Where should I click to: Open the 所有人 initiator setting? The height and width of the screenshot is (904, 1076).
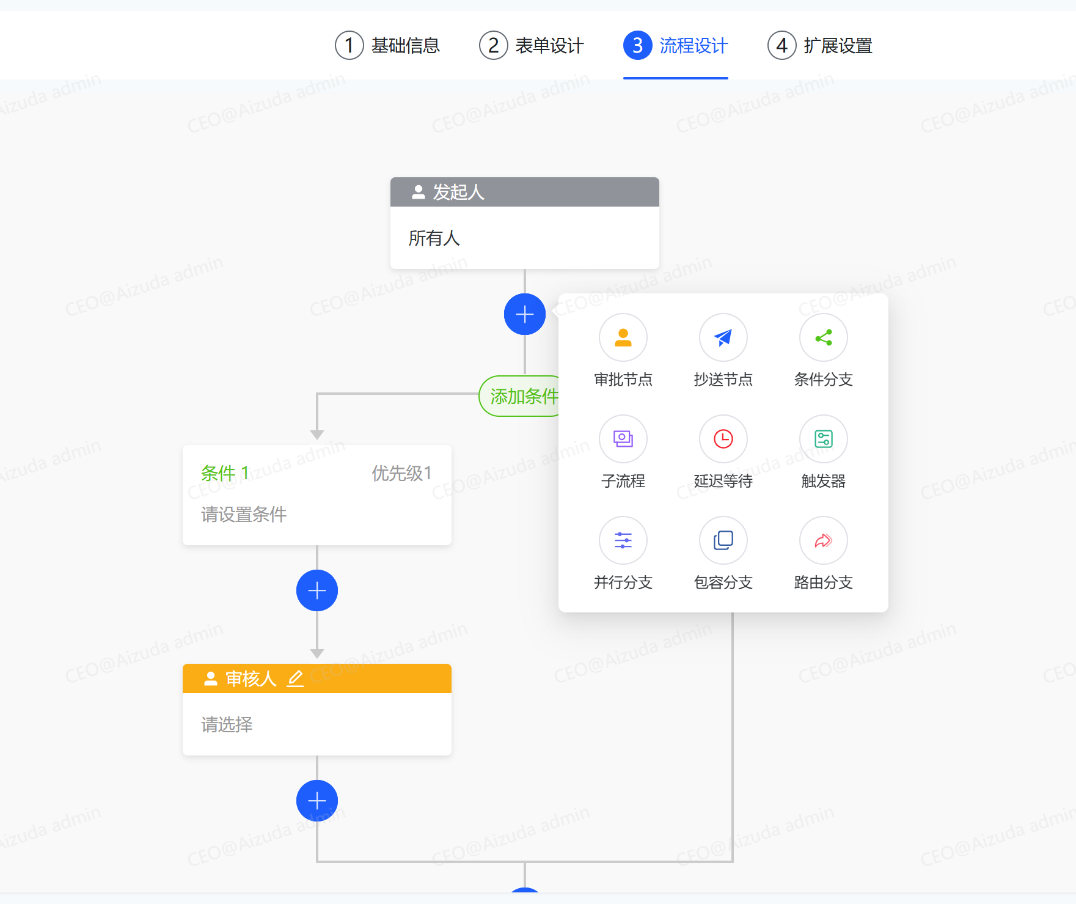point(524,238)
